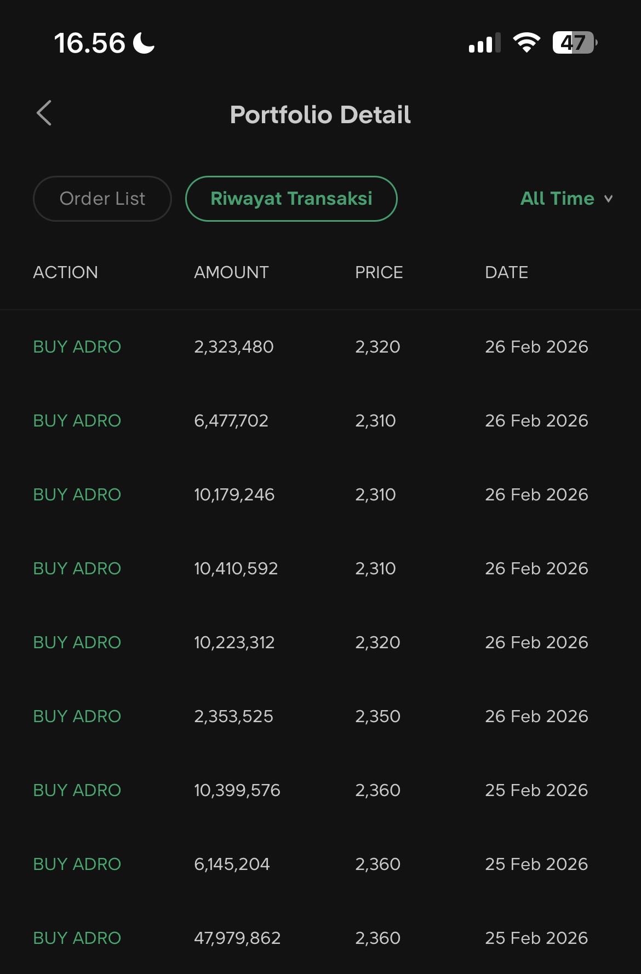Viewport: 641px width, 974px height.
Task: Tap the 16.56 clock in status bar
Action: [x=89, y=43]
